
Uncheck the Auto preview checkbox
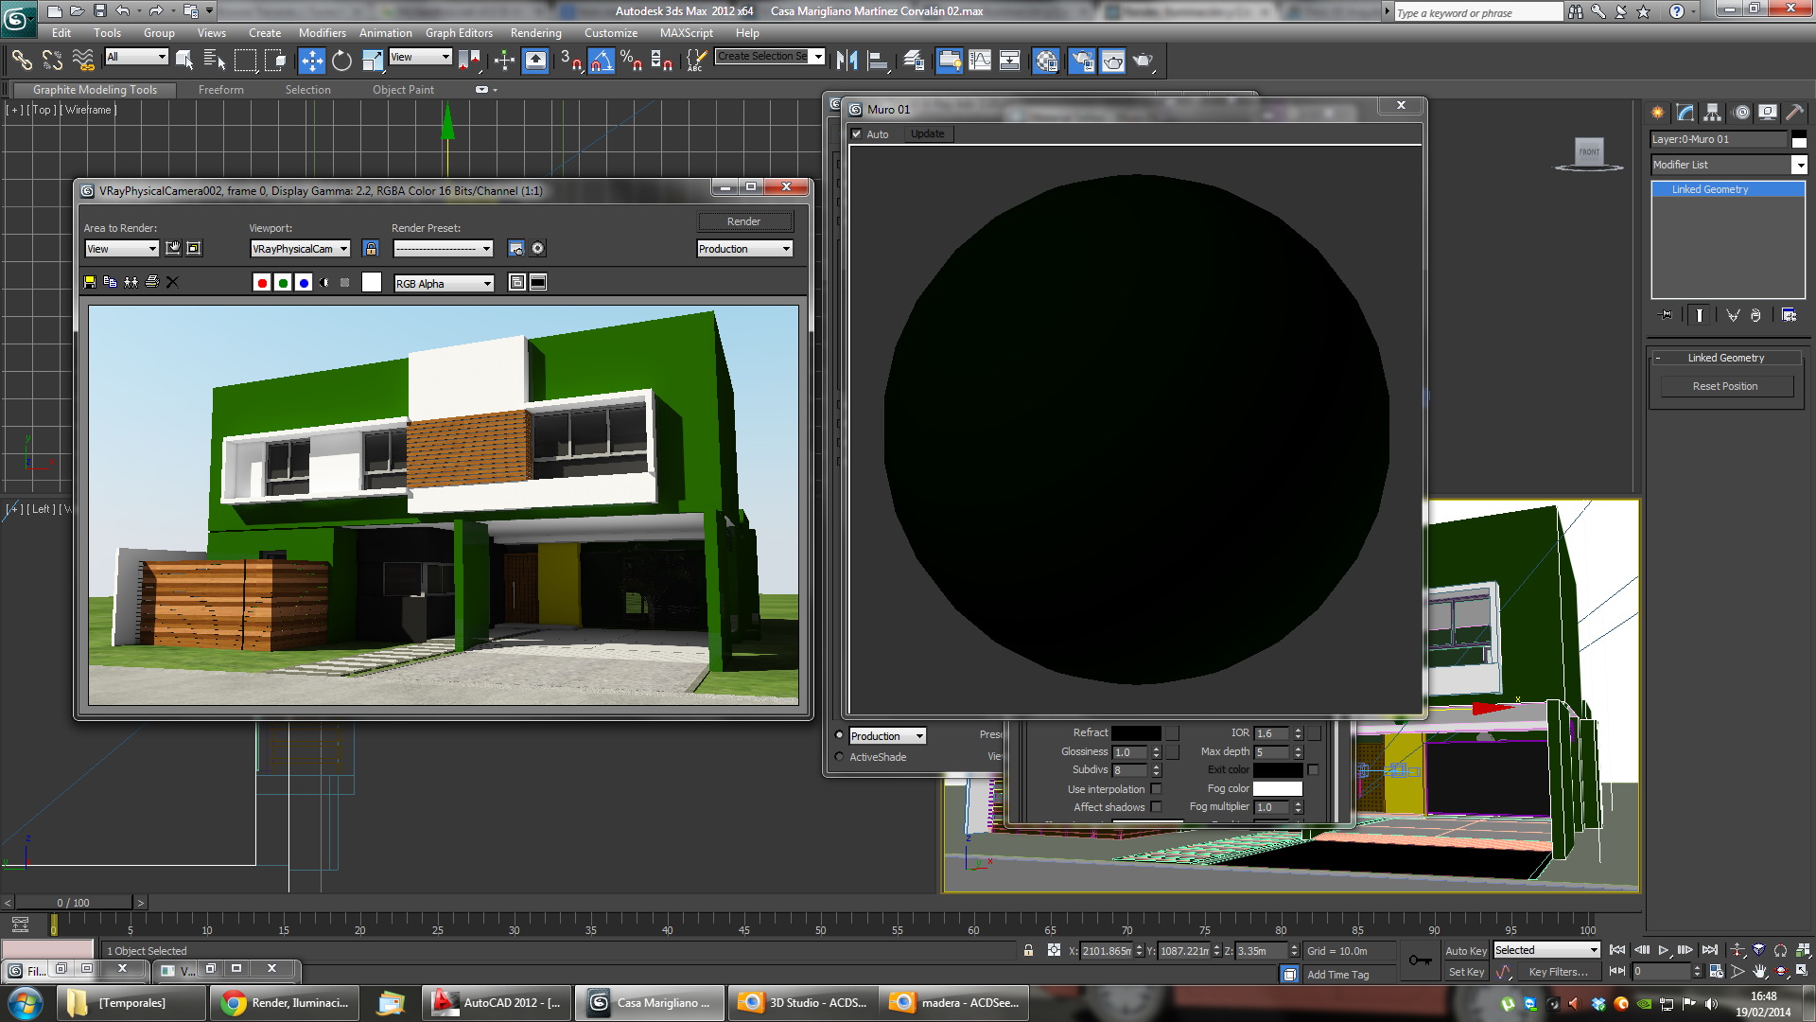857,134
